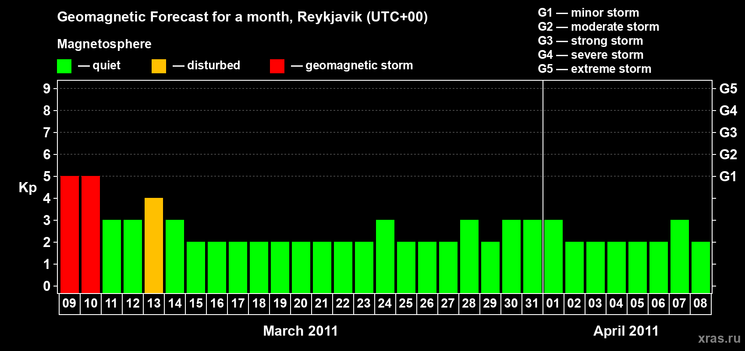Click the 'G4 — severe storm' legend line
The image size is (745, 351).
tap(591, 55)
